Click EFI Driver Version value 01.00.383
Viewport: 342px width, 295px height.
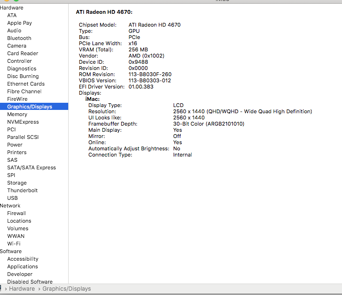[x=141, y=87]
